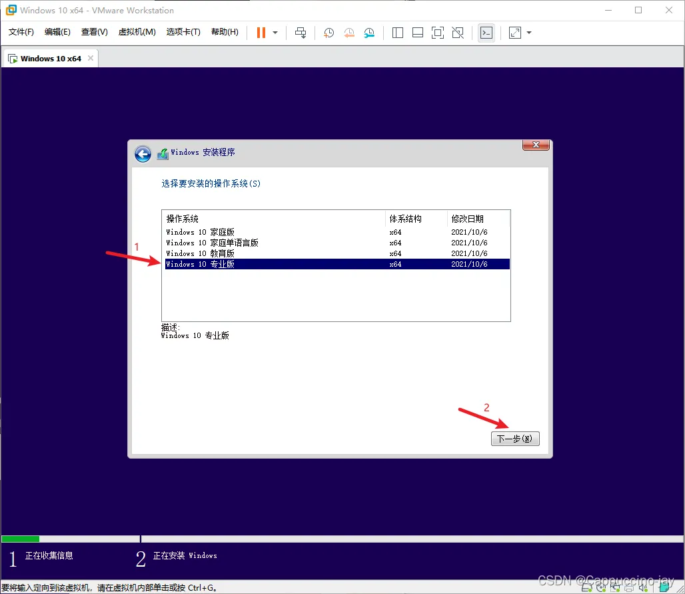Click the Windows setup installer icon
Image resolution: width=685 pixels, height=594 pixels.
coord(163,154)
